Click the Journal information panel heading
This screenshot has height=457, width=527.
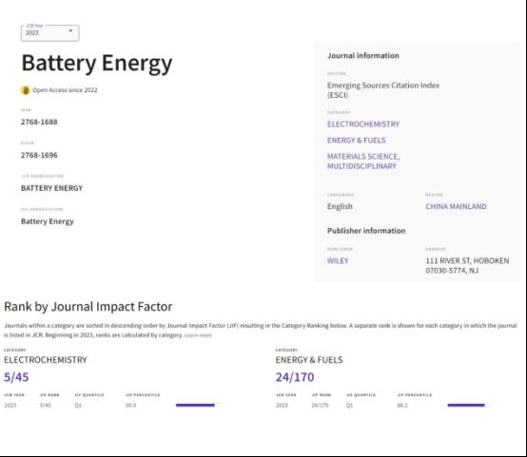click(363, 56)
